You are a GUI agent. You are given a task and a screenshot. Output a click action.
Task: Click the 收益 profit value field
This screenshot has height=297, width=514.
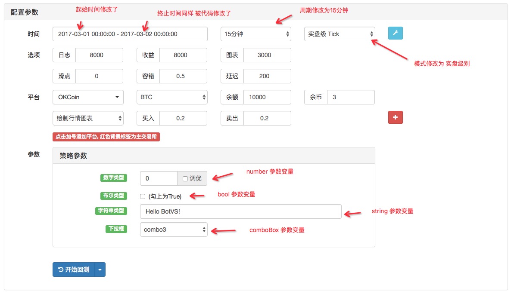click(x=183, y=55)
